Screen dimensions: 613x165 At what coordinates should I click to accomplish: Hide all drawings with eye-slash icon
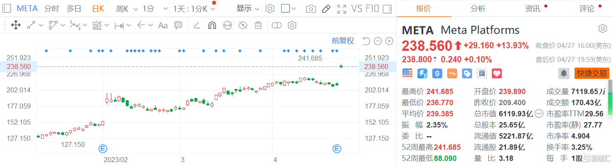[x=243, y=26]
